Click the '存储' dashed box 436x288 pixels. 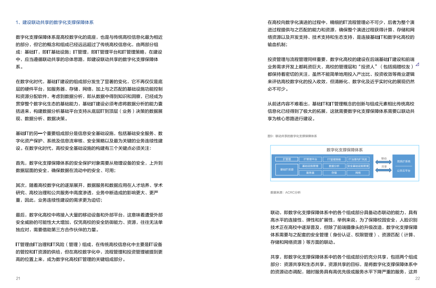pos(334,173)
